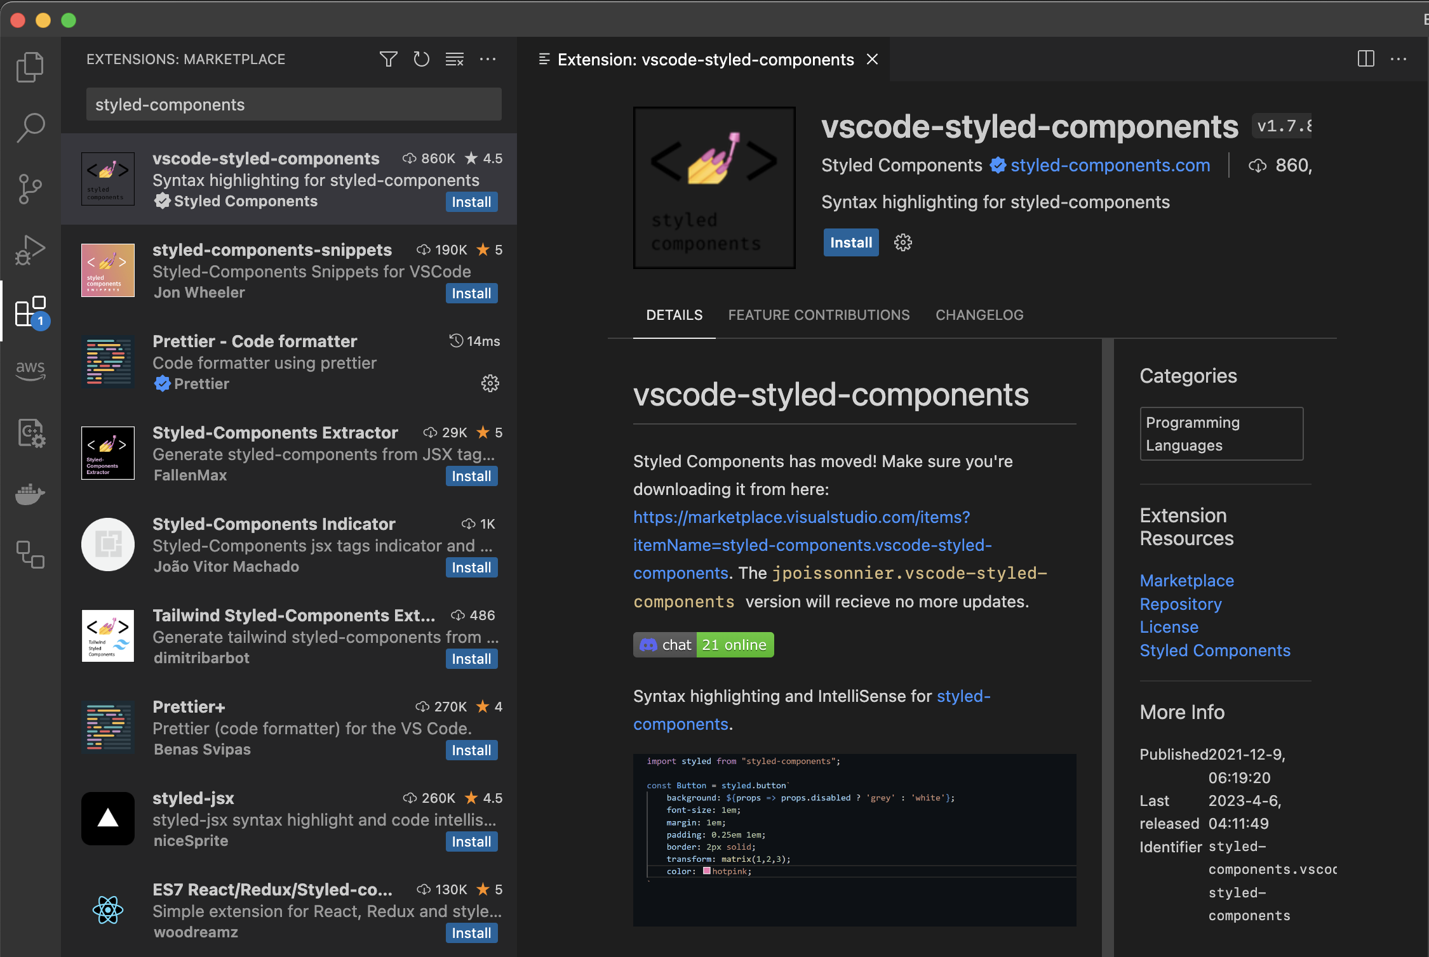
Task: Install styled-components-snippets extension
Action: tap(471, 293)
